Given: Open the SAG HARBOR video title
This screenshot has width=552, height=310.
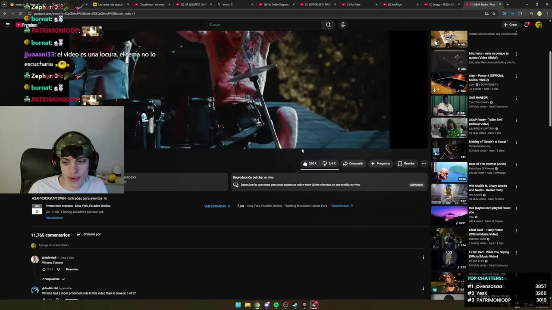Looking at the screenshot, I should click(478, 98).
